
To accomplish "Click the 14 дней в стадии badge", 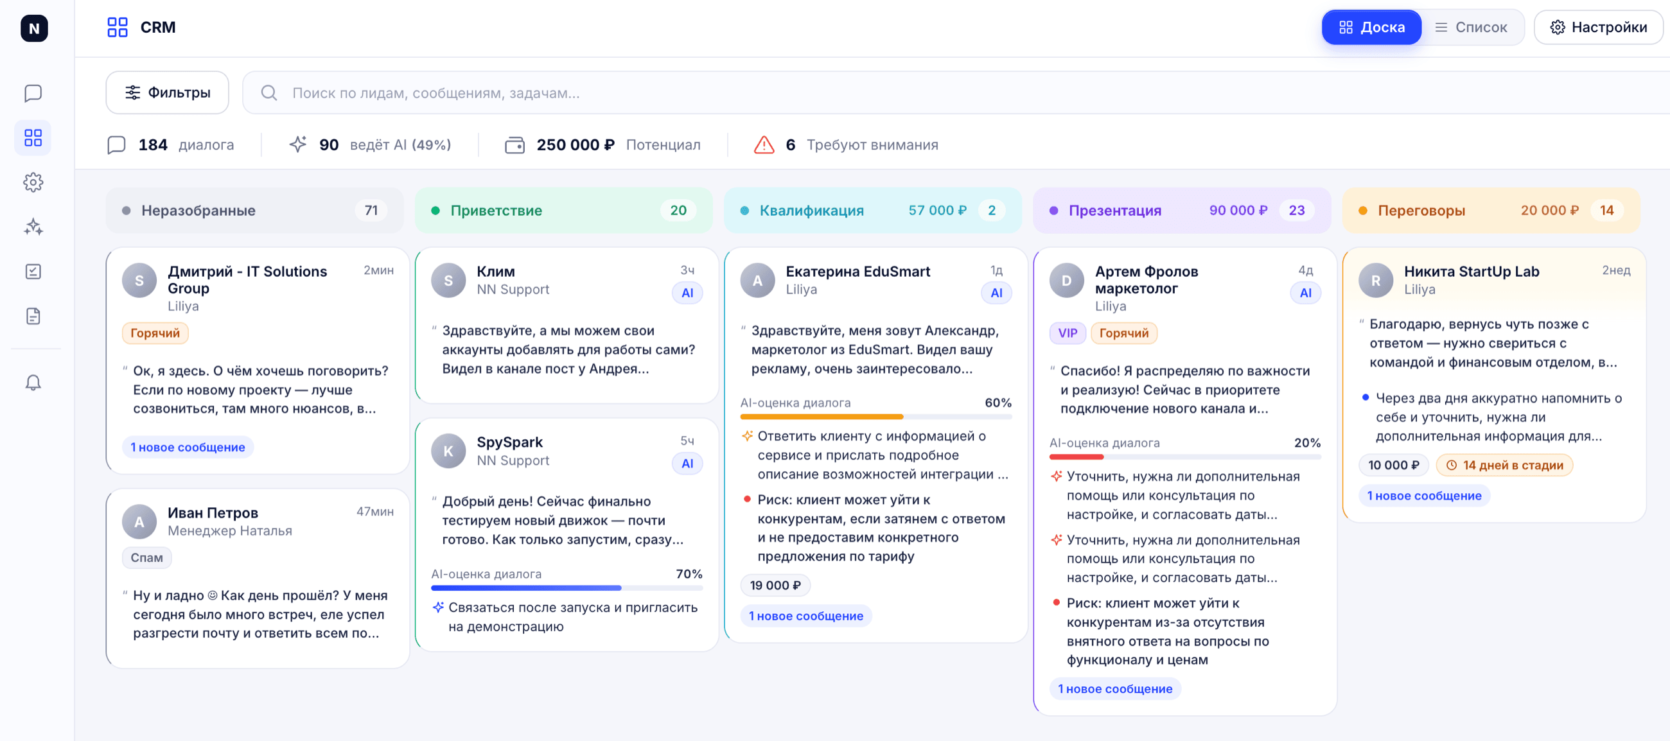I will tap(1504, 465).
